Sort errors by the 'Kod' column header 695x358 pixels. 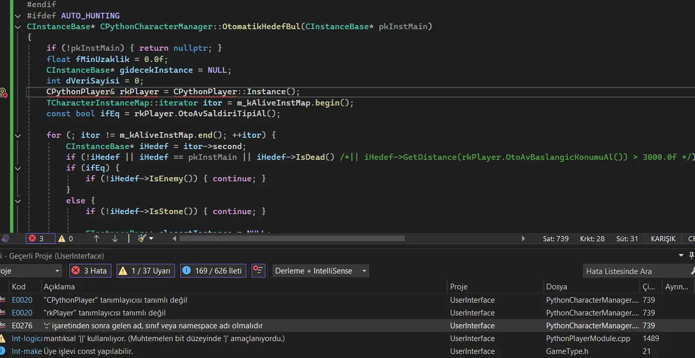coord(18,287)
